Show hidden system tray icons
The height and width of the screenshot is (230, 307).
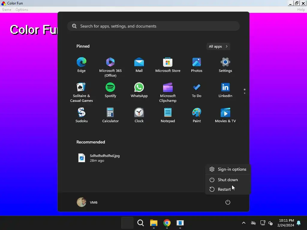244,223
